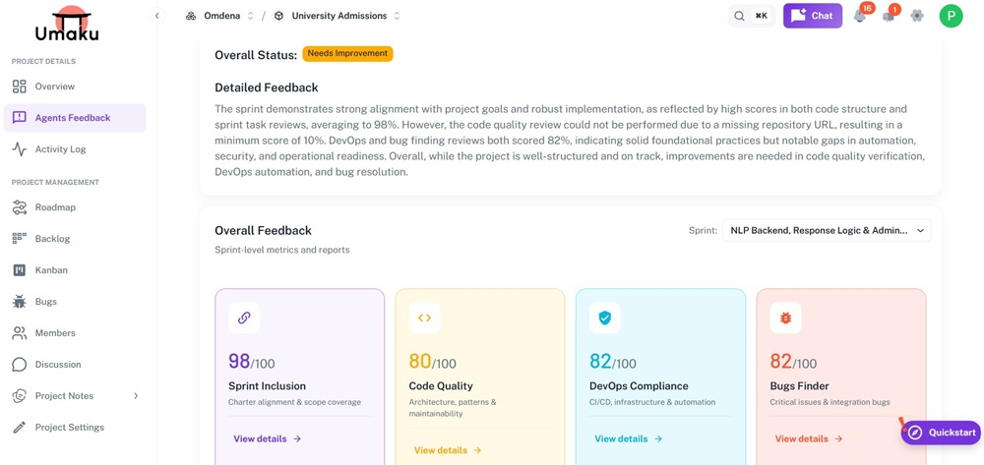Expand the Project Notes submenu arrow

[x=136, y=396]
